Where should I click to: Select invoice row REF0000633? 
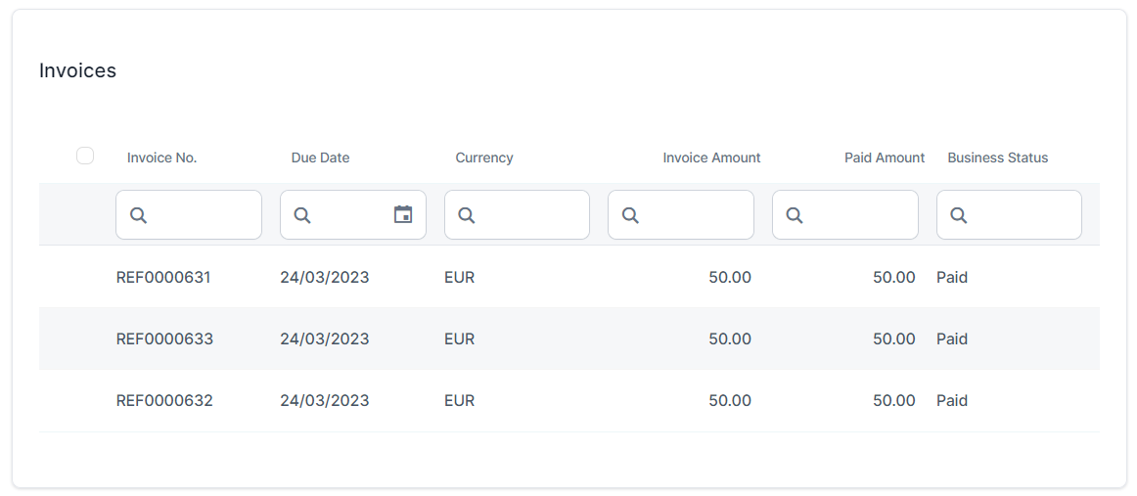[x=164, y=338]
